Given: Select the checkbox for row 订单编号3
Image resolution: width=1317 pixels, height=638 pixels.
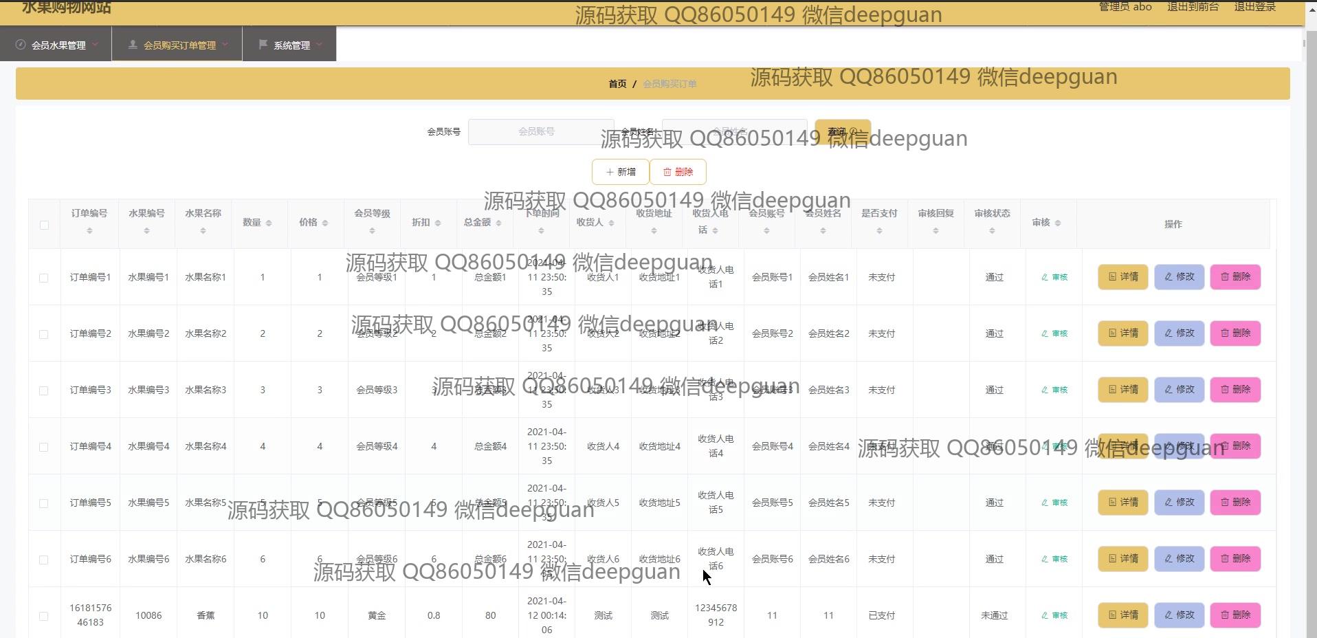Looking at the screenshot, I should tap(44, 390).
